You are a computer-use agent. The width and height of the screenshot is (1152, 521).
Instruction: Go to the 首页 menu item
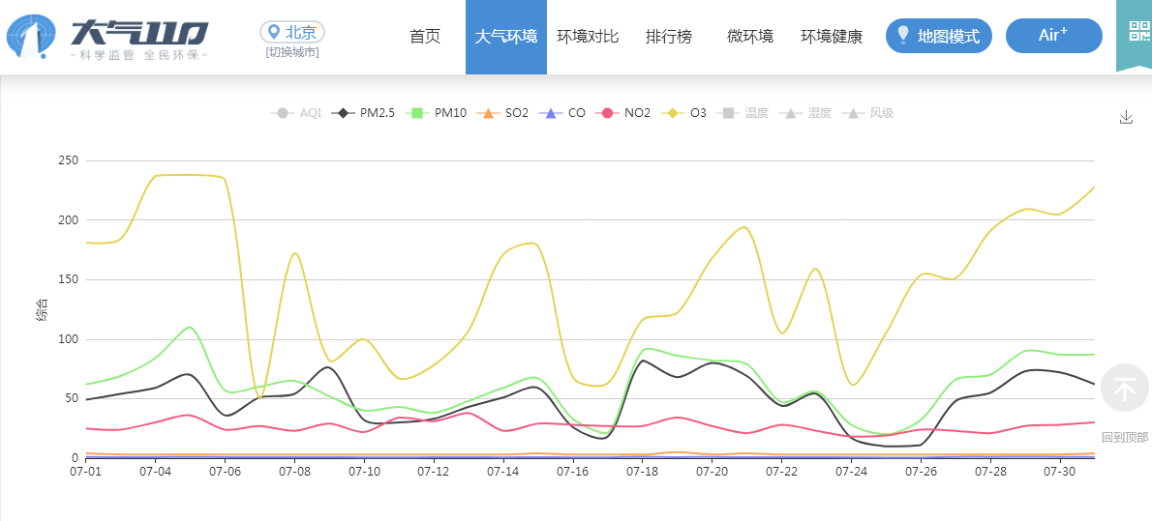(425, 37)
